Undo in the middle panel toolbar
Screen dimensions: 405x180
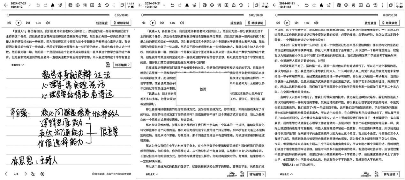172,5
